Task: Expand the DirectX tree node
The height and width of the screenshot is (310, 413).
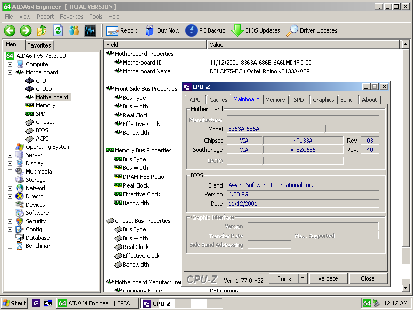Action: (10, 196)
